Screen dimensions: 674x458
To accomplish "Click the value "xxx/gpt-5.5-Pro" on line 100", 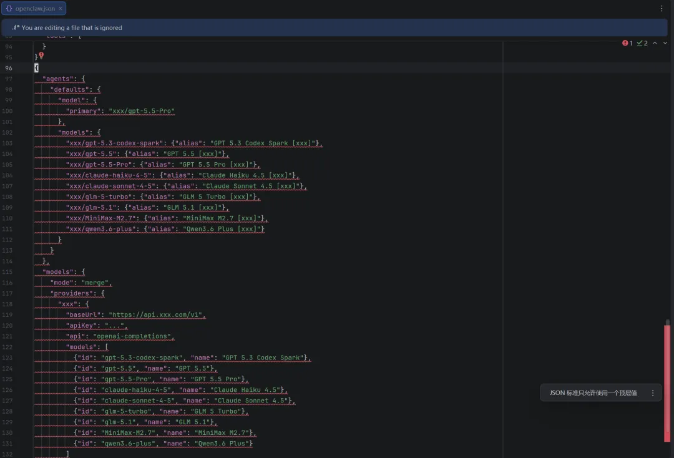I will point(142,111).
